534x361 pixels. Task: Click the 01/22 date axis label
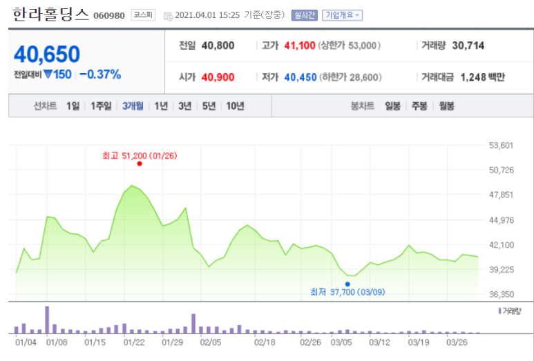[134, 342]
